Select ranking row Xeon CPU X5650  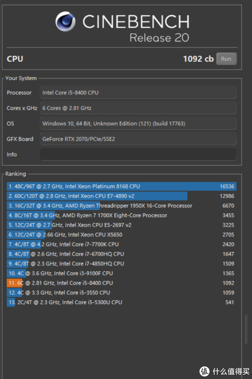pos(121,235)
